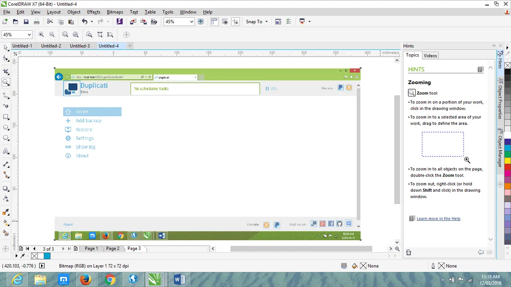The image size is (511, 287).
Task: Select the Rectangle tool in the toolbox
Action: coord(6,117)
